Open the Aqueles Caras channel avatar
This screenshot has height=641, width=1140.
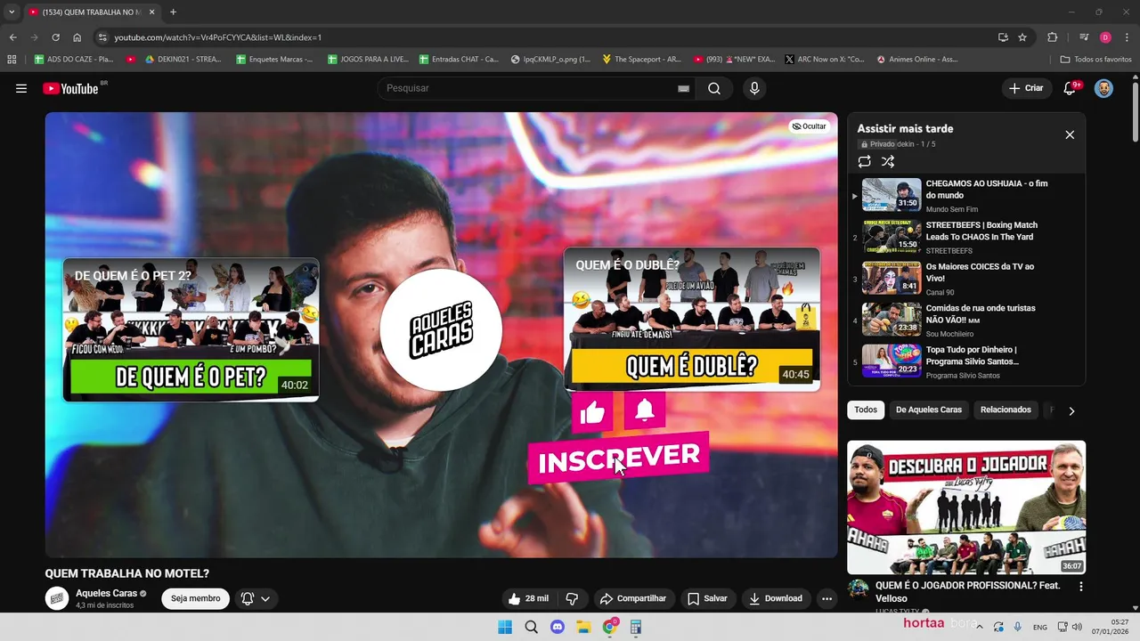[x=57, y=598]
